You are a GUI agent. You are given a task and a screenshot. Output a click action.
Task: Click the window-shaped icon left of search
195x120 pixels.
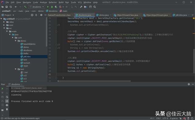90,7
